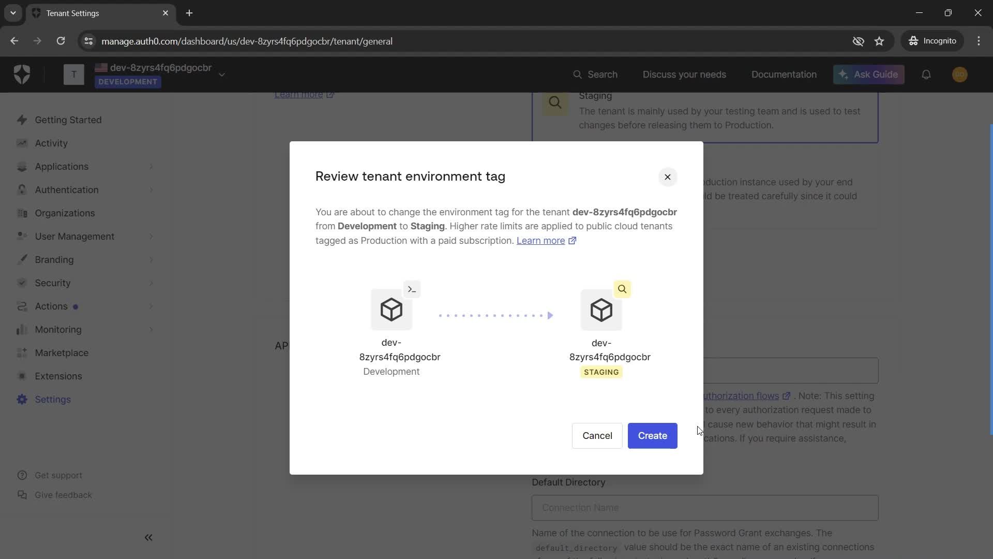Click the tenant avatar T icon

point(73,75)
